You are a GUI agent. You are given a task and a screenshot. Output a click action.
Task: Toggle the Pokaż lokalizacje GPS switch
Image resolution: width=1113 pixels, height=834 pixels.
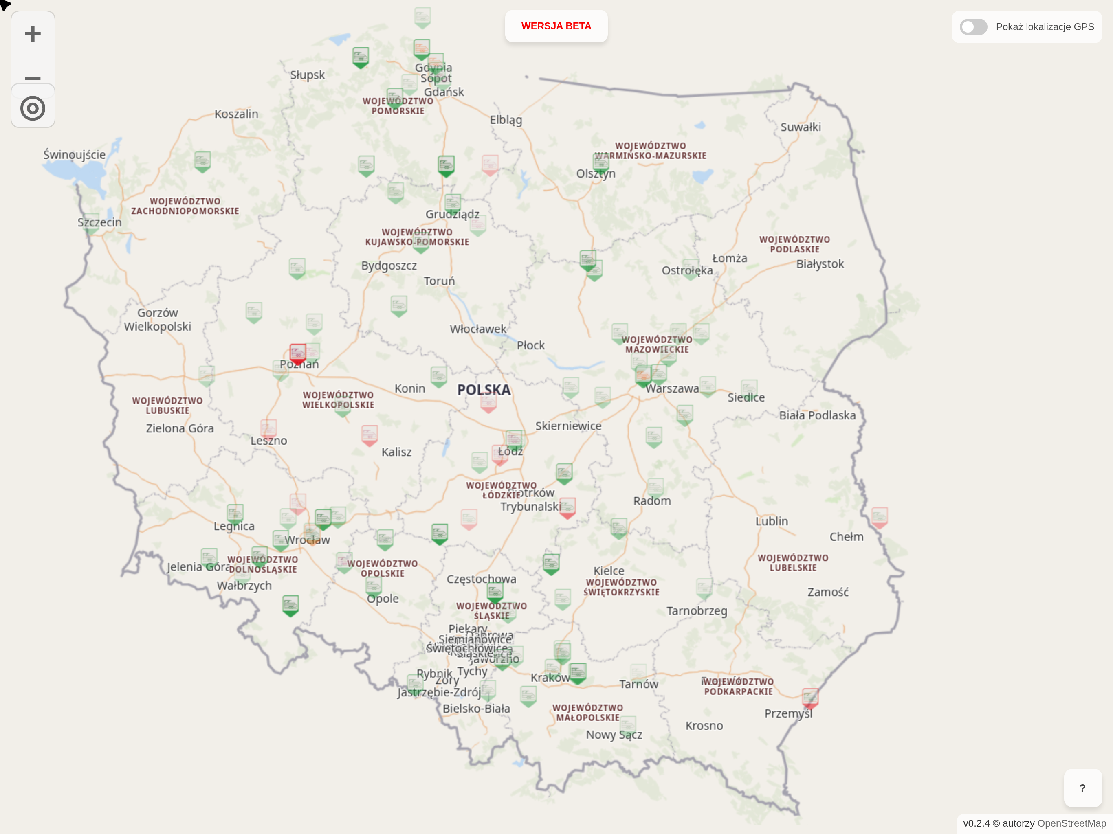[x=973, y=26]
